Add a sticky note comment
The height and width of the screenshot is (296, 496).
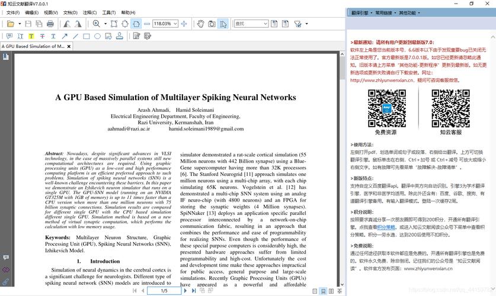[x=9, y=36]
